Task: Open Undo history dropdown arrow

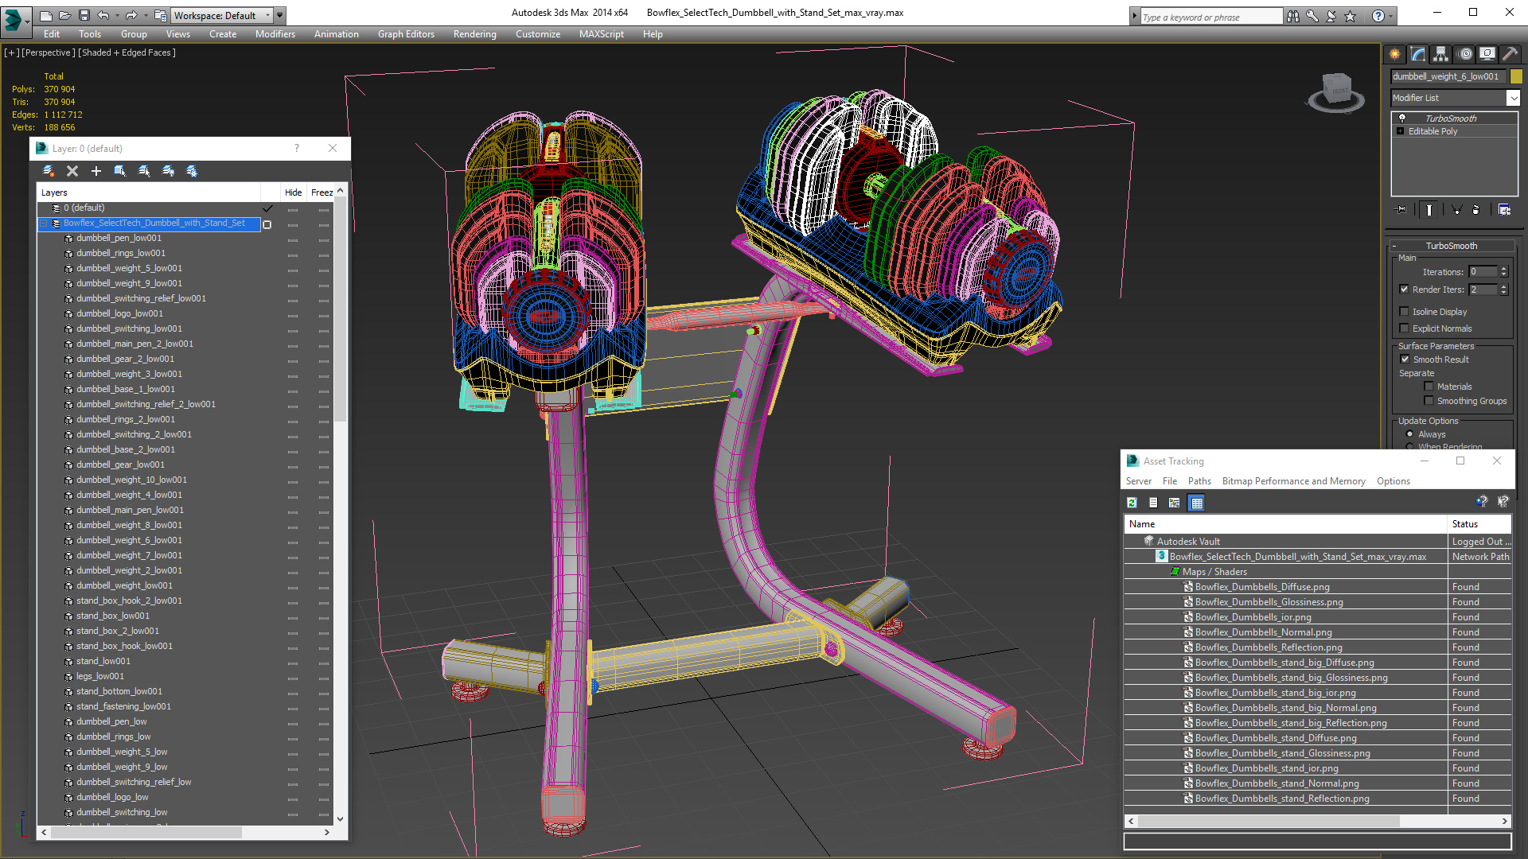Action: pos(117,15)
